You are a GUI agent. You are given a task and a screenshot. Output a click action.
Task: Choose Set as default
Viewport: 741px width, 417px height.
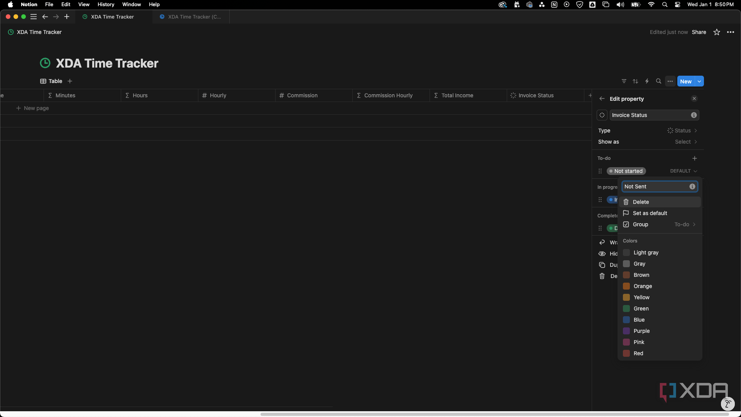tap(660, 213)
